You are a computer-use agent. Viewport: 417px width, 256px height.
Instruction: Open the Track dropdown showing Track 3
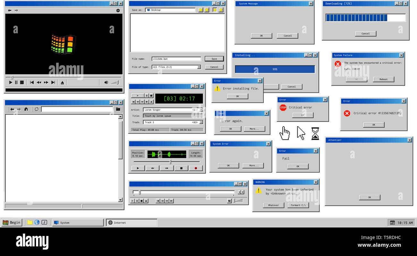(201, 122)
